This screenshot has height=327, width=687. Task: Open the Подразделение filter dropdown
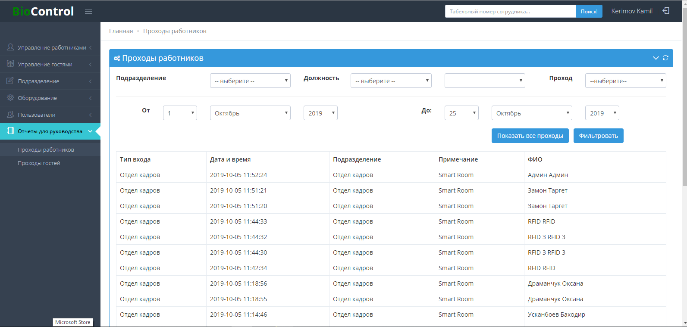250,81
